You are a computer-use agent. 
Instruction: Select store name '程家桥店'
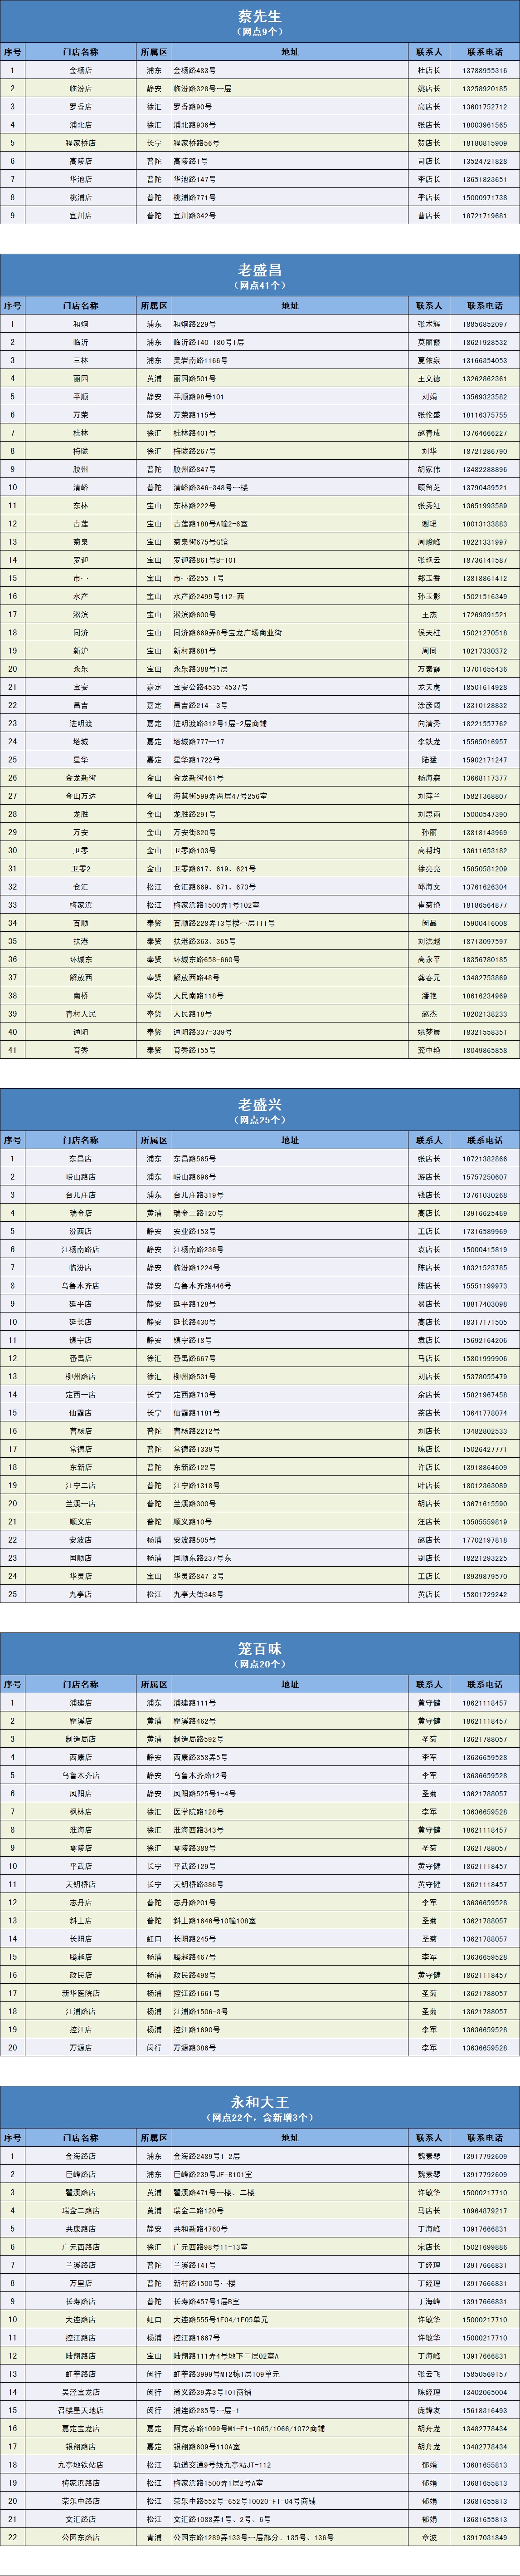click(x=81, y=143)
